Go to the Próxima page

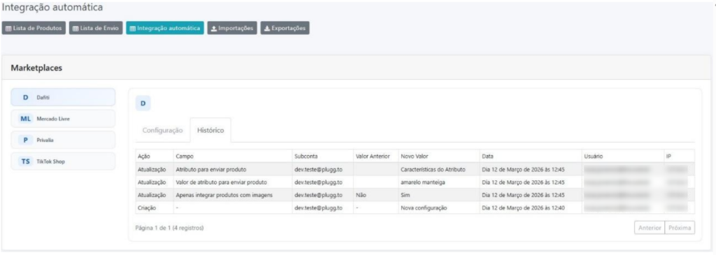click(680, 228)
